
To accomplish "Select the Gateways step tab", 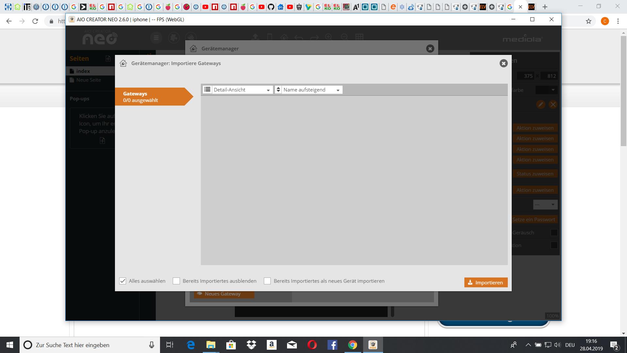I will tap(153, 97).
